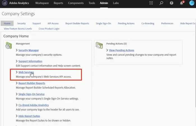196x126 pixels.
Task: Open the Admin menu
Action: [x=104, y=3]
